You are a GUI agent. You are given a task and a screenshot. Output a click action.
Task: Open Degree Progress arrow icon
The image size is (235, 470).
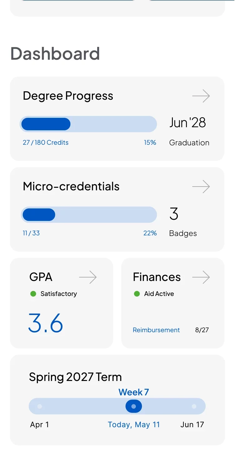(201, 96)
